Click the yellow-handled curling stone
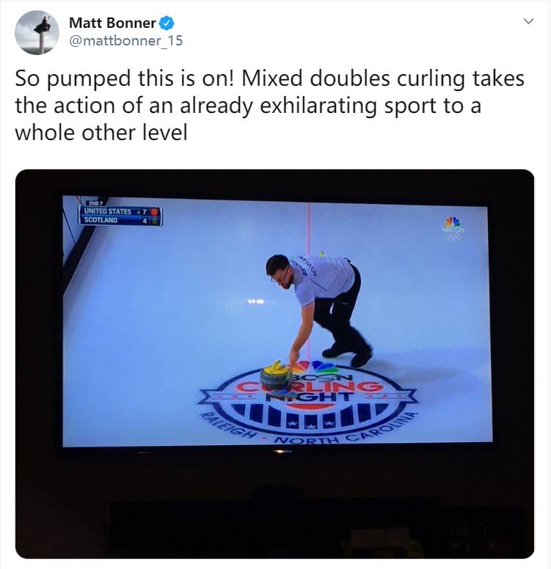 [x=276, y=375]
